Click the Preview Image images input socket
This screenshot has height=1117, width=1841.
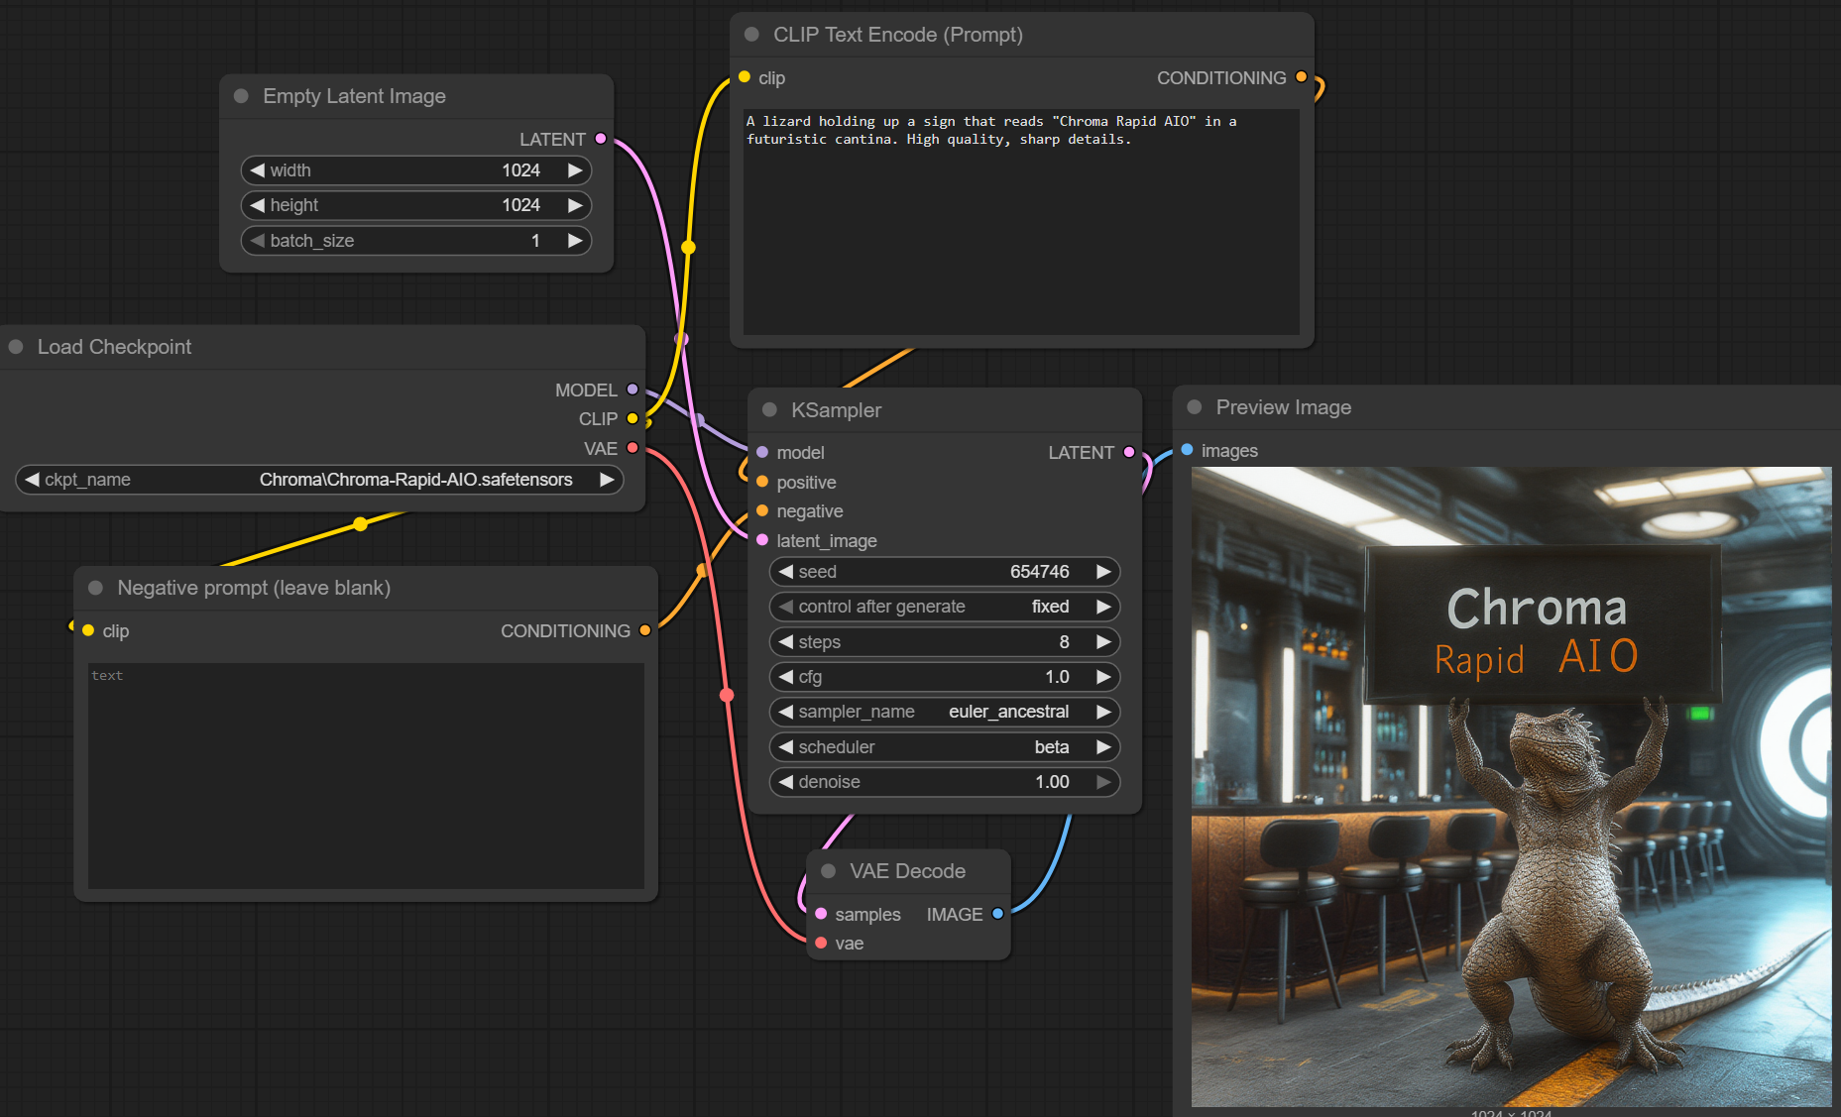(x=1187, y=450)
